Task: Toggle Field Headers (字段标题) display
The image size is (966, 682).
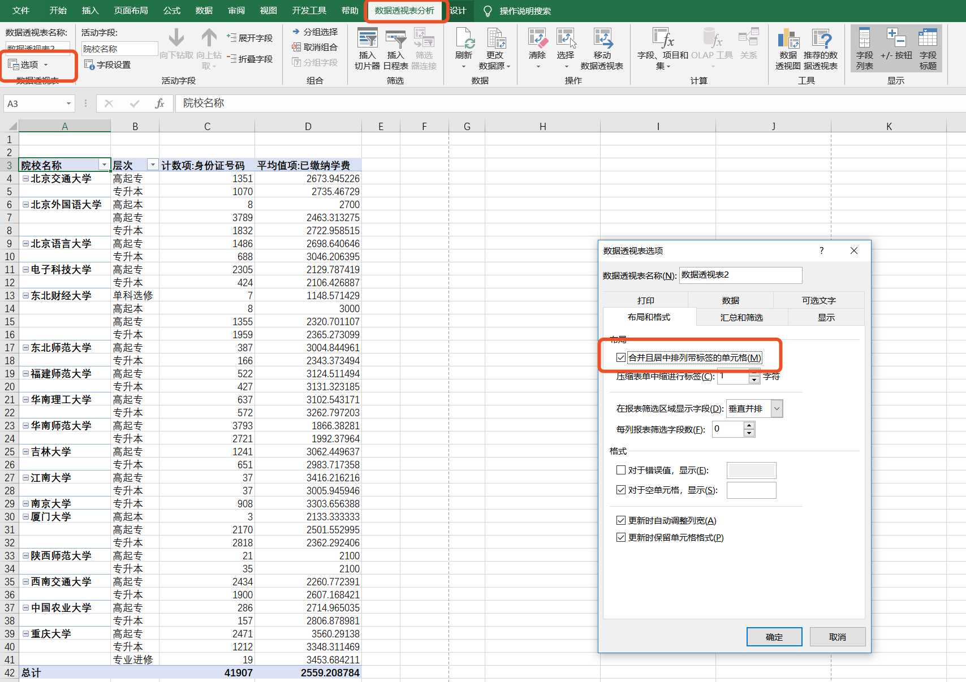Action: point(928,49)
